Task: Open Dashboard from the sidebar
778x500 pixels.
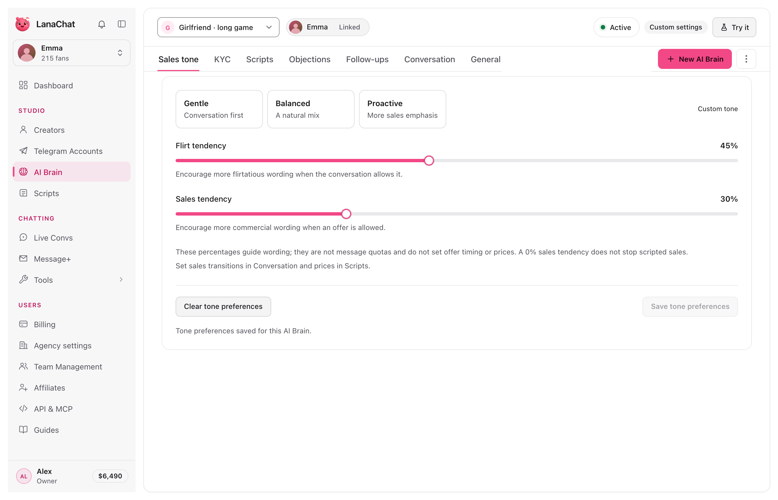Action: coord(72,85)
